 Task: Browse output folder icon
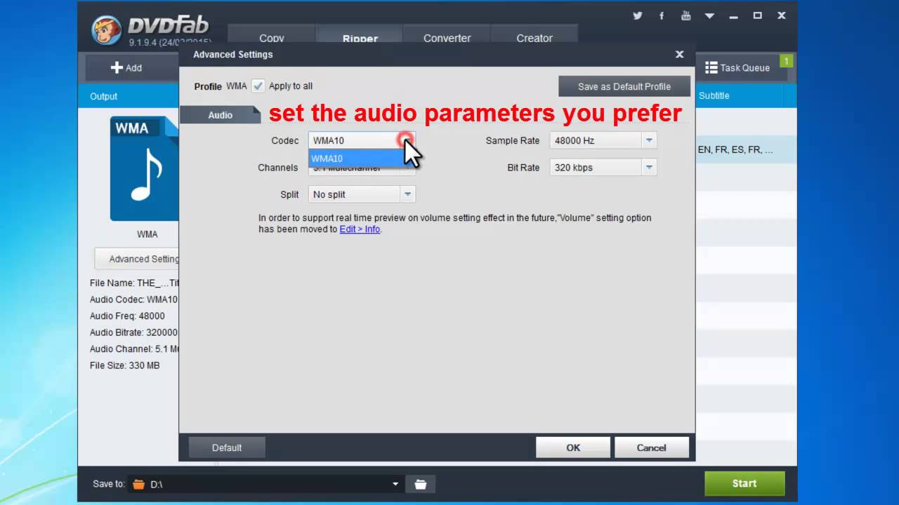(420, 484)
